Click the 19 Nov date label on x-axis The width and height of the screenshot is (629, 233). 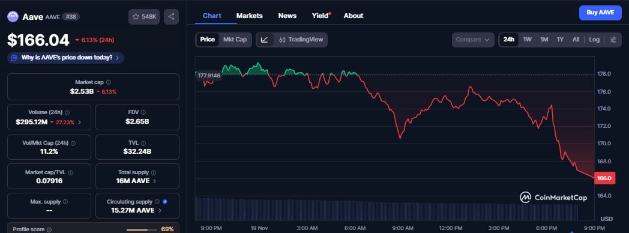[259, 228]
